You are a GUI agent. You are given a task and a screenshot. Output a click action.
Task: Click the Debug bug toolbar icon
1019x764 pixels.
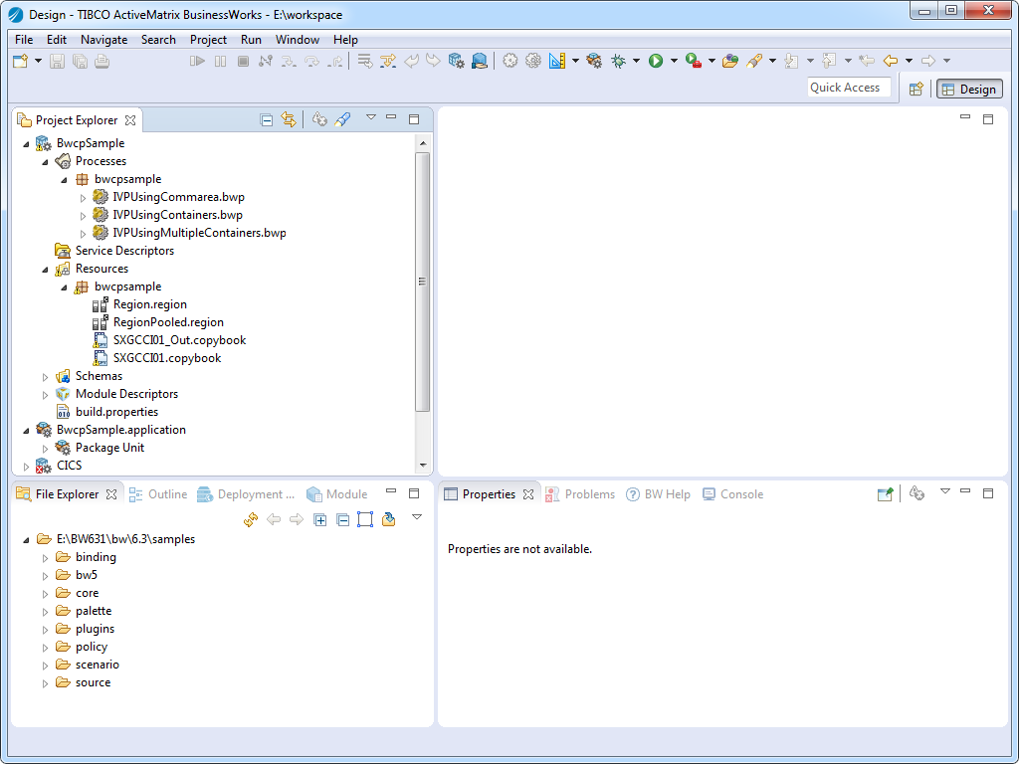point(618,61)
